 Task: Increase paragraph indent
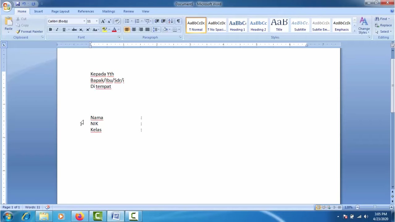tap(163, 21)
